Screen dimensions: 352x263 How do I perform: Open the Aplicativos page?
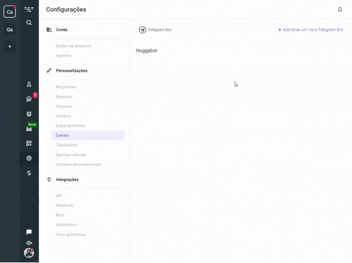[66, 225]
